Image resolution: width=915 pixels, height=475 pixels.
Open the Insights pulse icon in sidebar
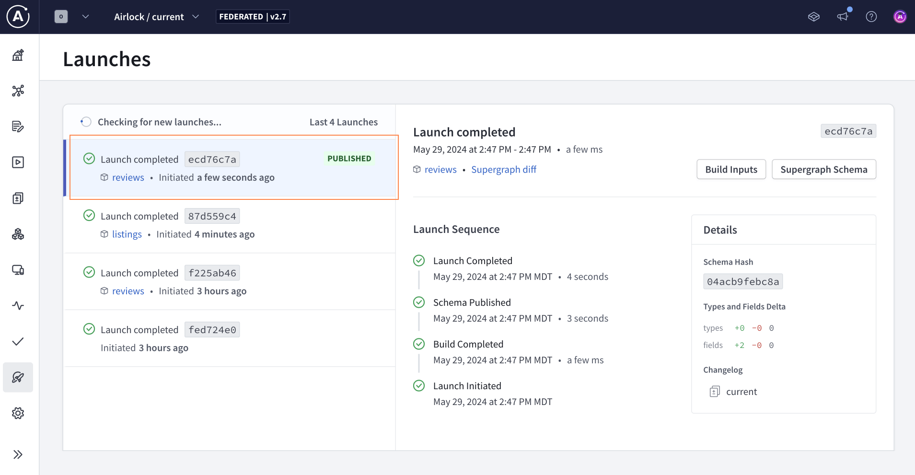pos(18,305)
